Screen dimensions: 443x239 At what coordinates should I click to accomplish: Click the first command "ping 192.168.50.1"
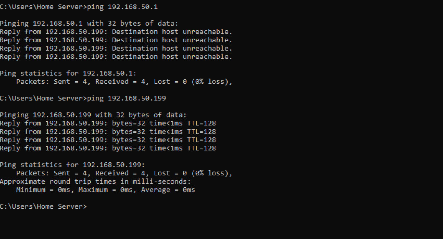pyautogui.click(x=122, y=7)
